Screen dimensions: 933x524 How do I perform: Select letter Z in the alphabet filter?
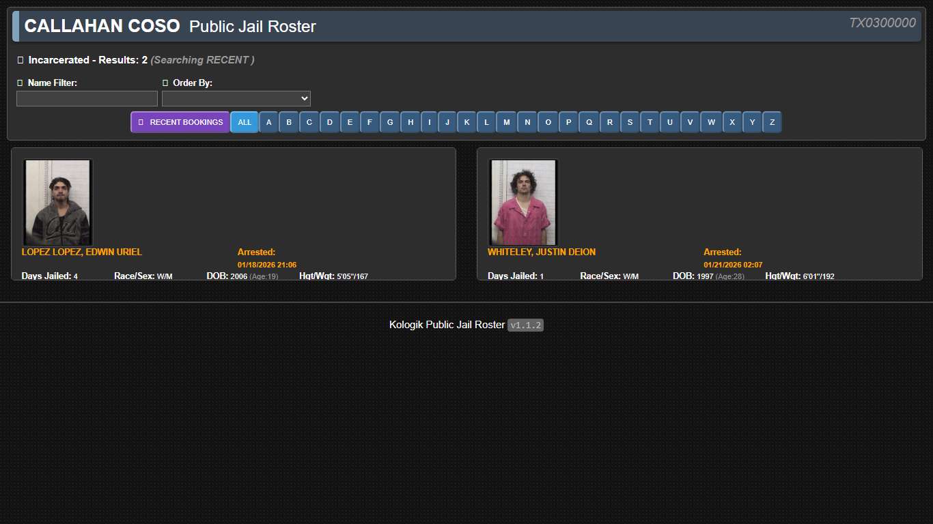coord(772,121)
